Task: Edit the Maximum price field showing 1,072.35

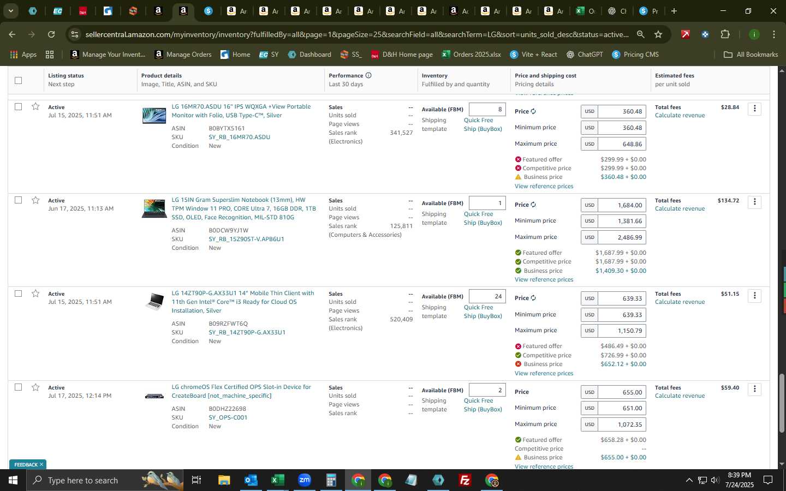Action: [x=622, y=424]
